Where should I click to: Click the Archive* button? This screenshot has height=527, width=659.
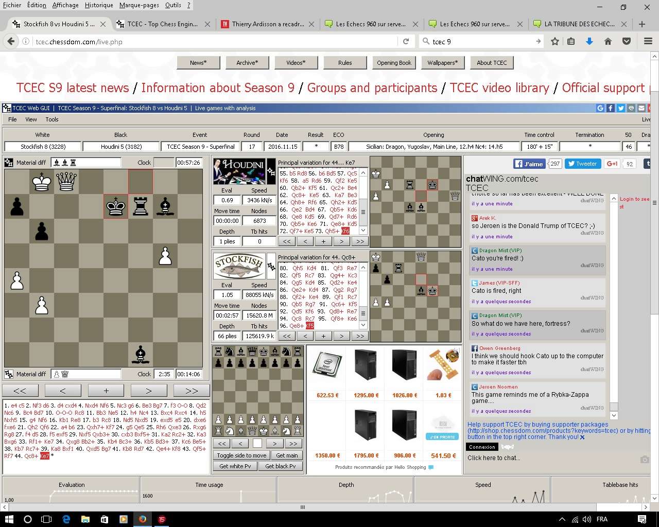(x=247, y=63)
